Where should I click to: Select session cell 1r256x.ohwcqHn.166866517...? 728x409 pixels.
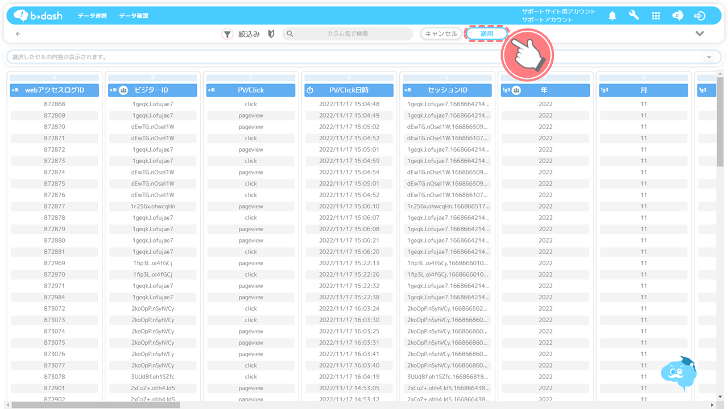point(447,206)
